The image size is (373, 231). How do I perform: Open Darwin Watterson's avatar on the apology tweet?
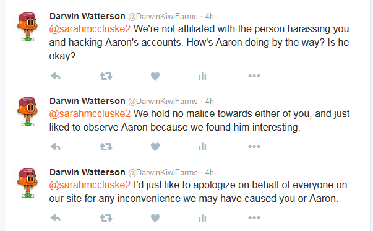(27, 183)
